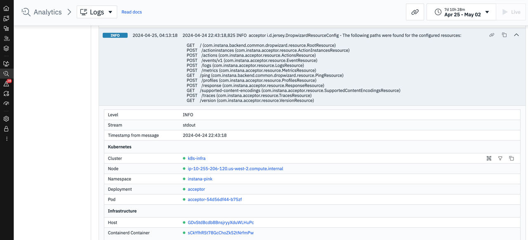Focus on the Cluster value with the target icon

point(489,158)
